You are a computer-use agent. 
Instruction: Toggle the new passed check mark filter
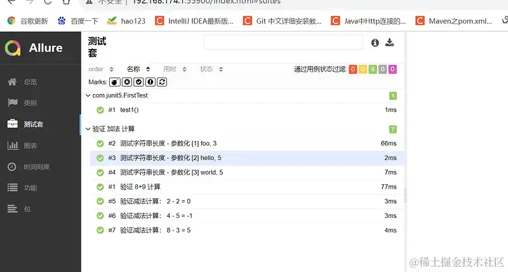pyautogui.click(x=138, y=82)
